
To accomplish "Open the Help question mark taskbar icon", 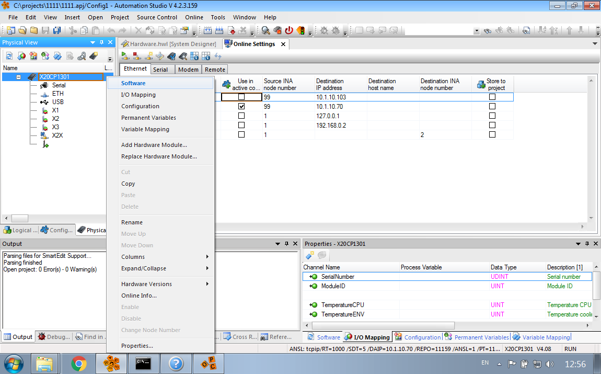I will tap(176, 364).
